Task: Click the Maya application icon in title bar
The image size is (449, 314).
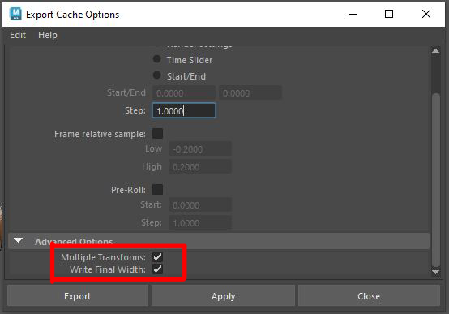Action: click(15, 14)
